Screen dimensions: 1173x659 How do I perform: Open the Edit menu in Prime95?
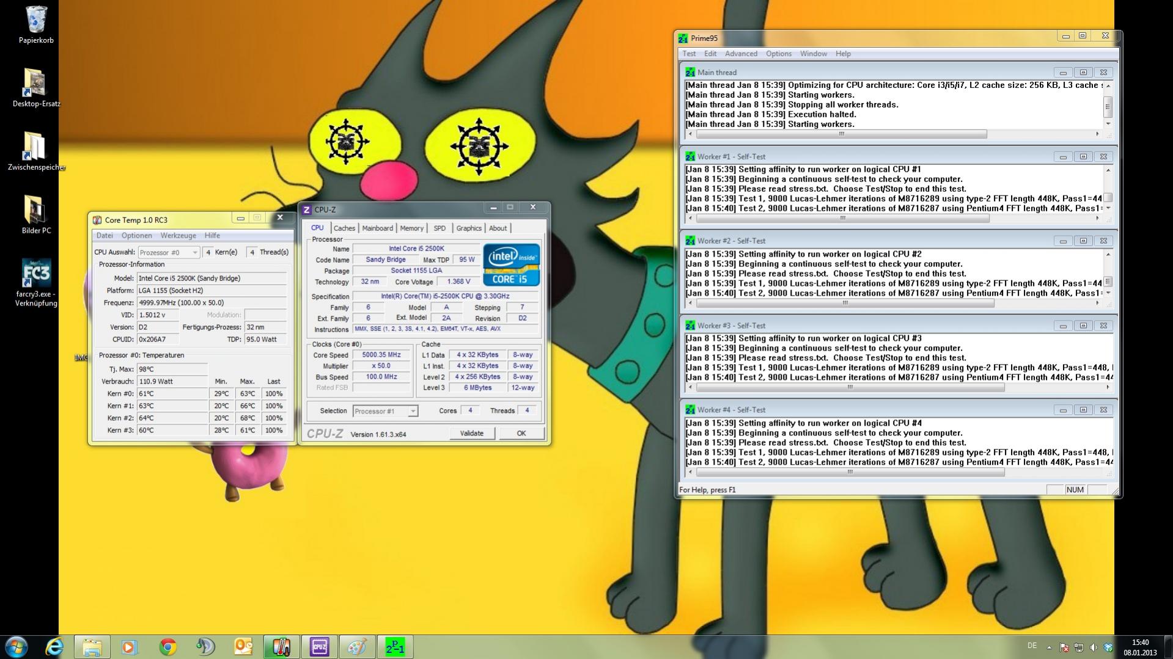pyautogui.click(x=710, y=54)
